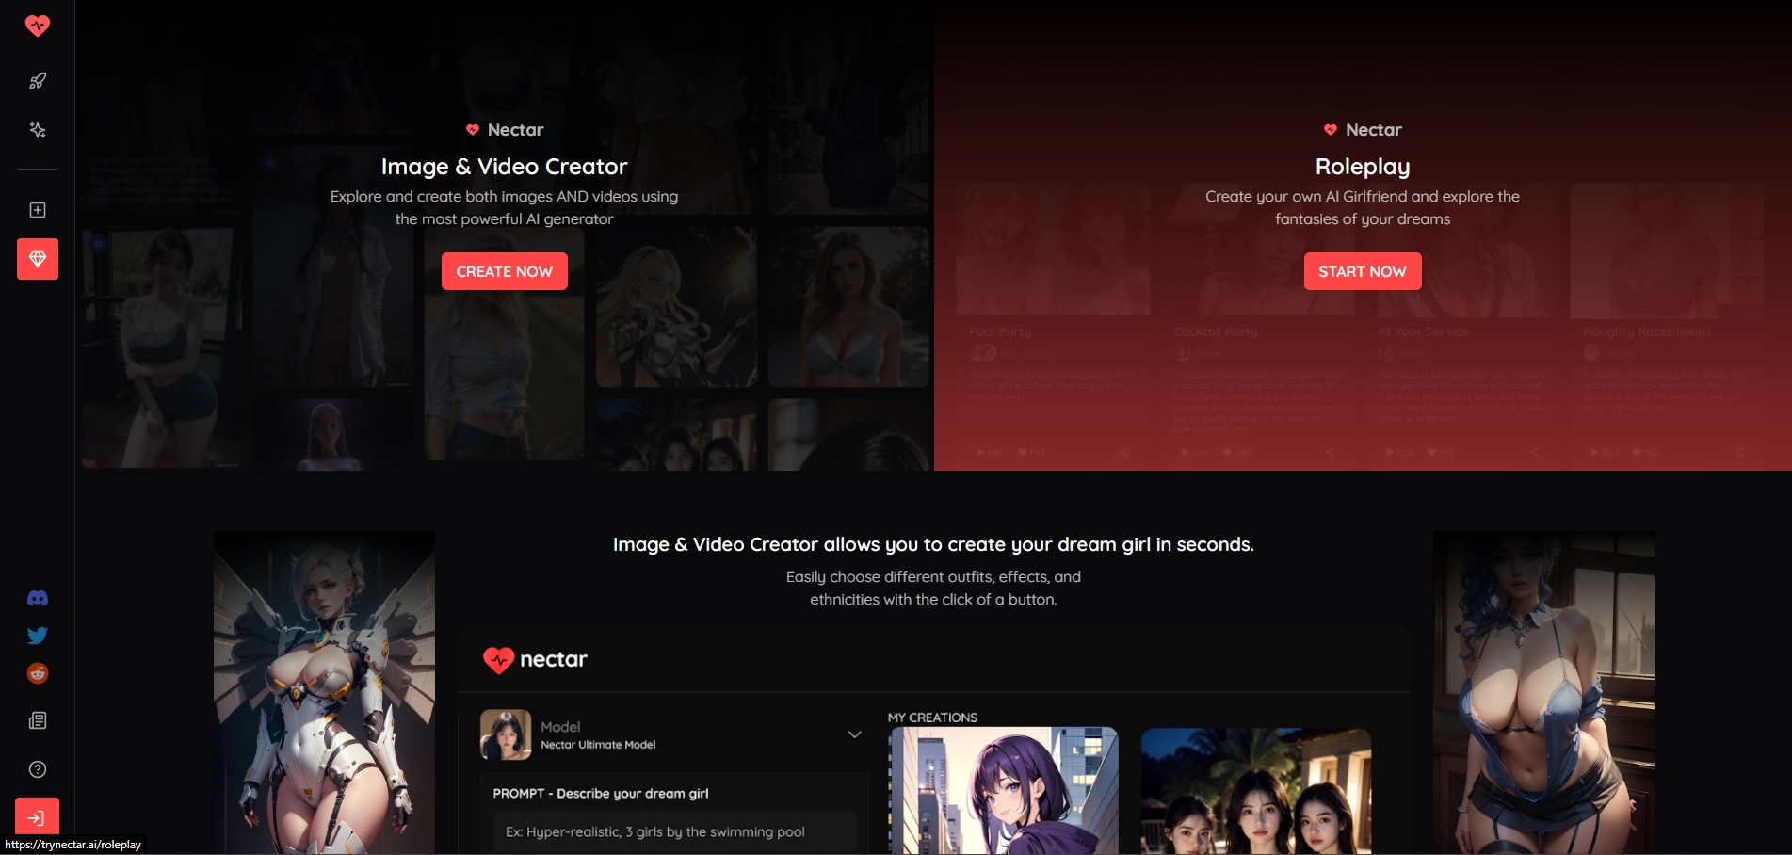
Task: Open the newspaper icon in sidebar
Action: click(38, 720)
